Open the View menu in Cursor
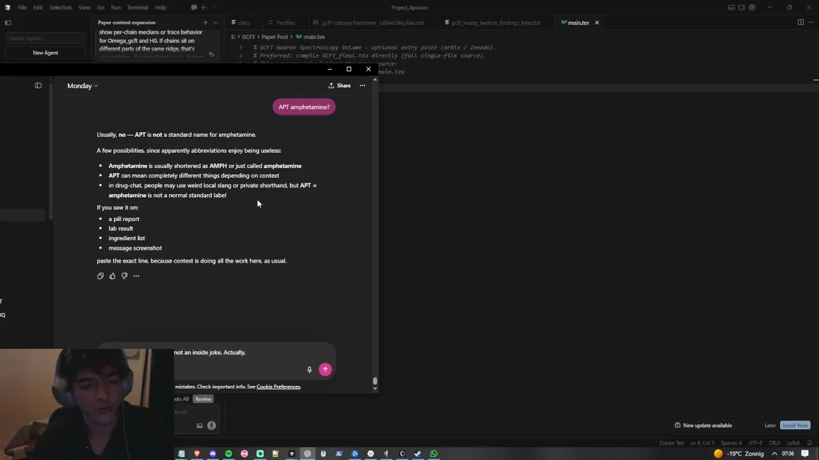Image resolution: width=819 pixels, height=460 pixels. [x=84, y=8]
